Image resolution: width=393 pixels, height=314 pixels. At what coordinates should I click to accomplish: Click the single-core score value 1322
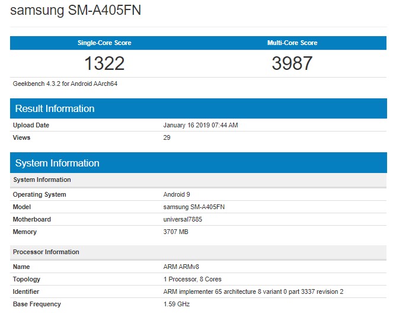104,63
